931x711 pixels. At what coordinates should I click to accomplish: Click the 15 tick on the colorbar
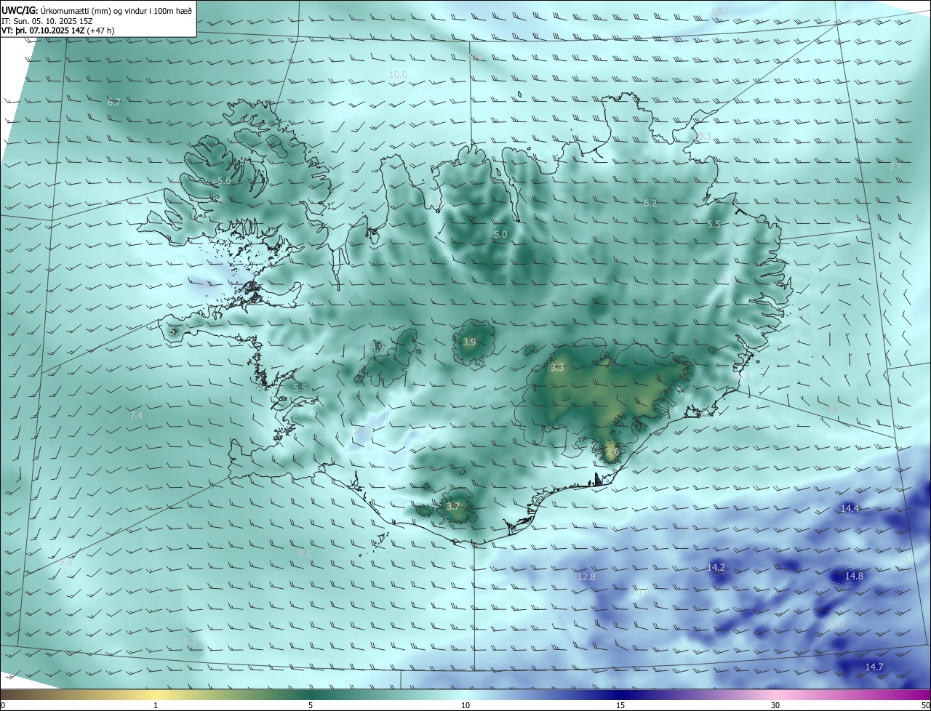point(620,705)
